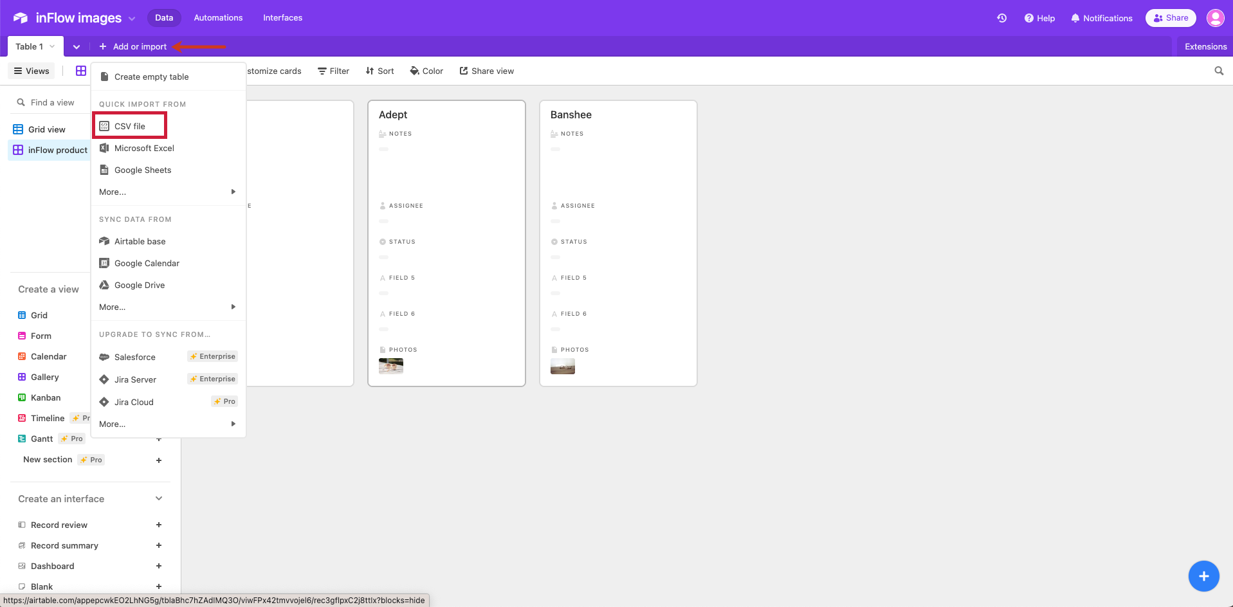Open base history clock icon
The image size is (1233, 607).
1002,18
